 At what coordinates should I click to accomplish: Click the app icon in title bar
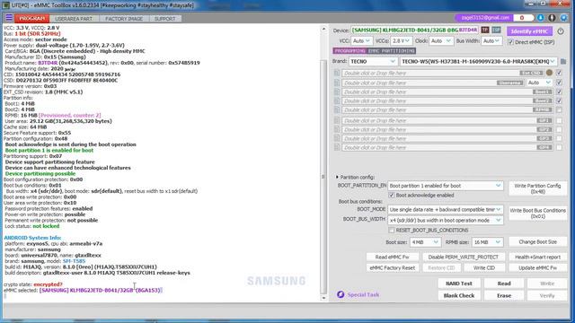[x=6, y=5]
